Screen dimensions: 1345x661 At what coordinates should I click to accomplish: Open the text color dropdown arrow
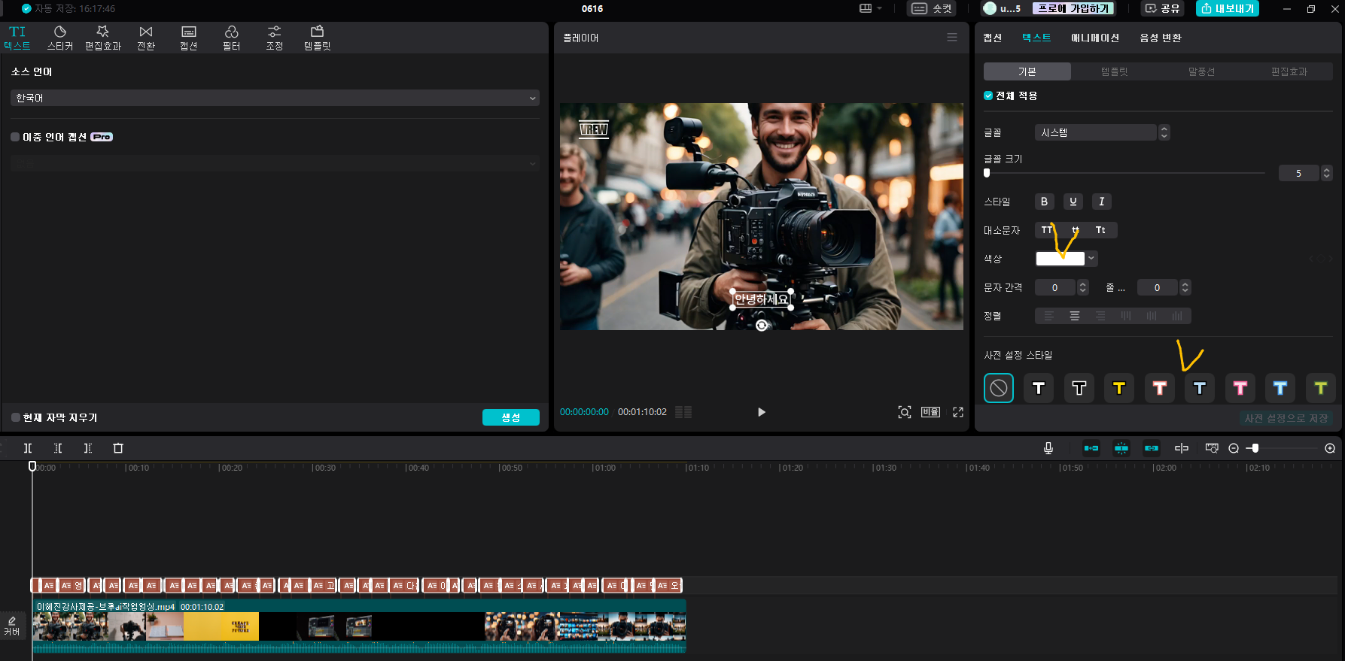coord(1091,259)
